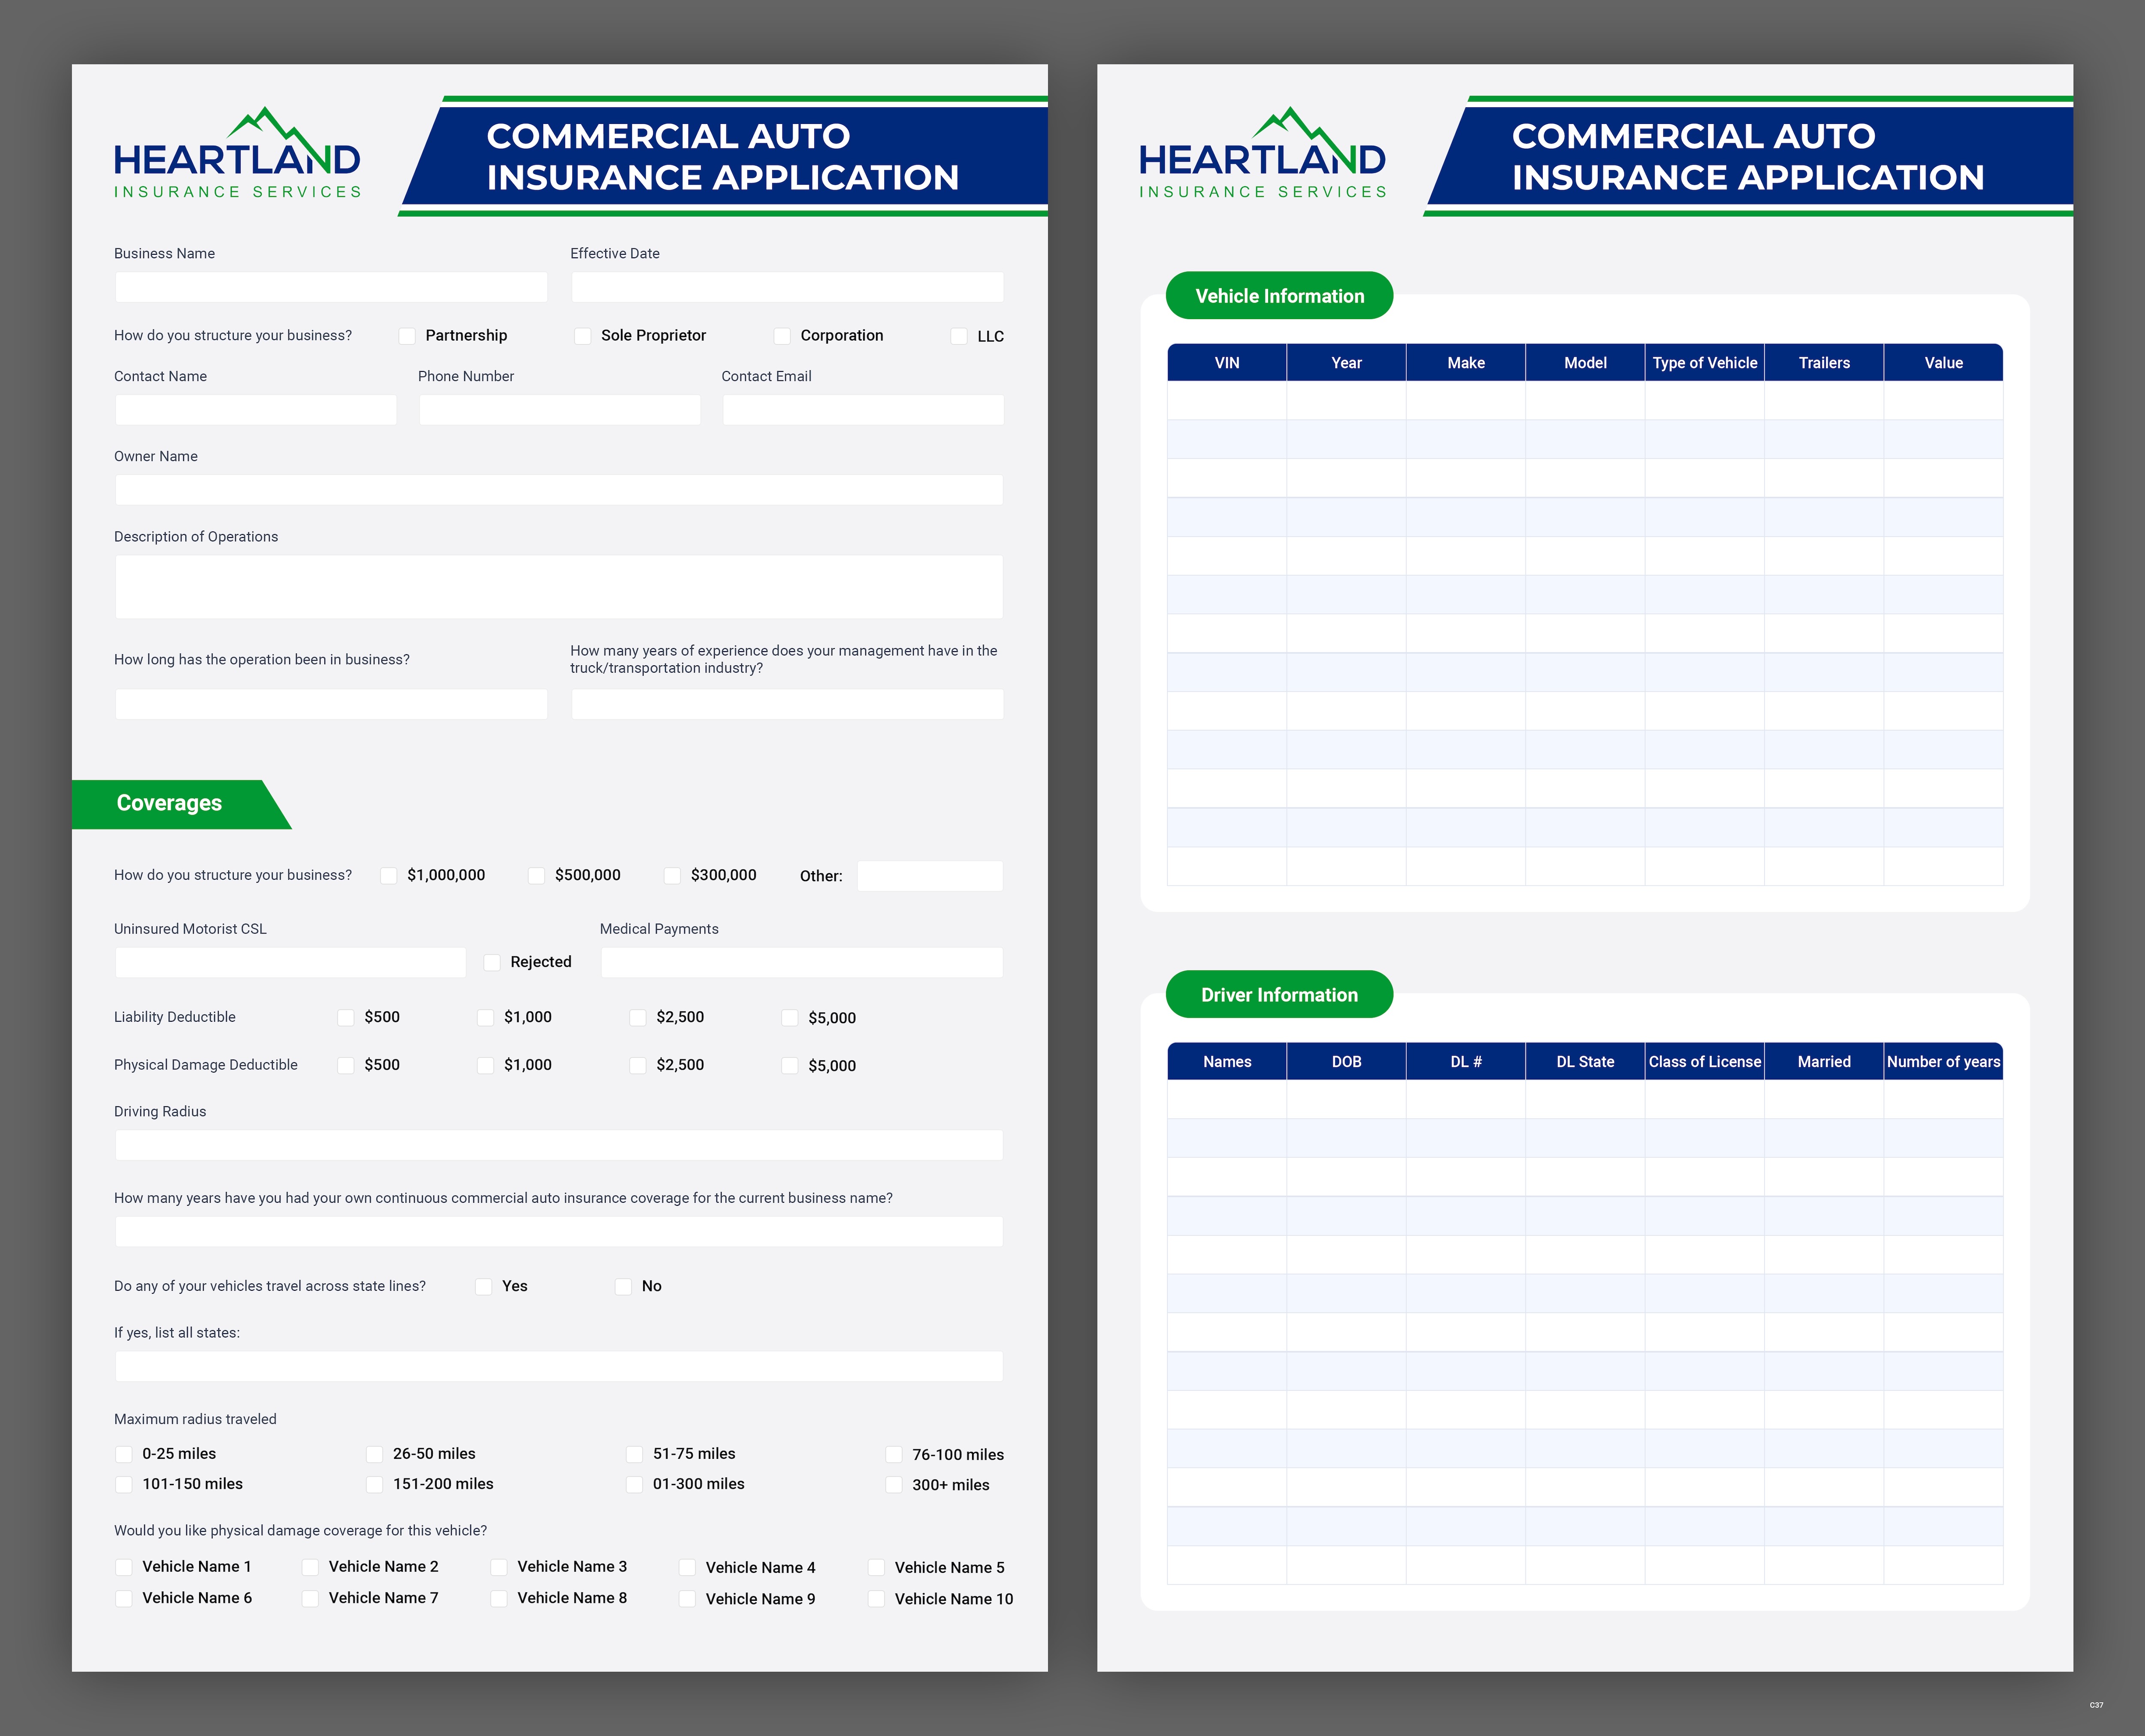The image size is (2145, 1736).
Task: Check Yes for travel across state lines
Action: click(484, 1286)
